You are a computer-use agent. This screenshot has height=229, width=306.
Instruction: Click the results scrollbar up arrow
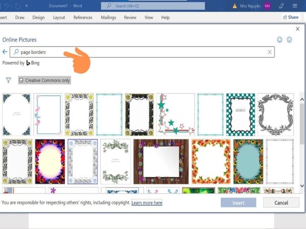pyautogui.click(x=302, y=100)
